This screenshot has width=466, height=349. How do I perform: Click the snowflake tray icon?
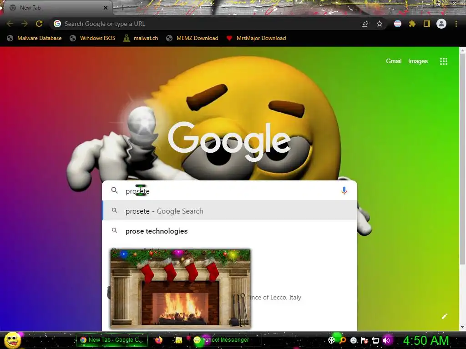pos(331,340)
